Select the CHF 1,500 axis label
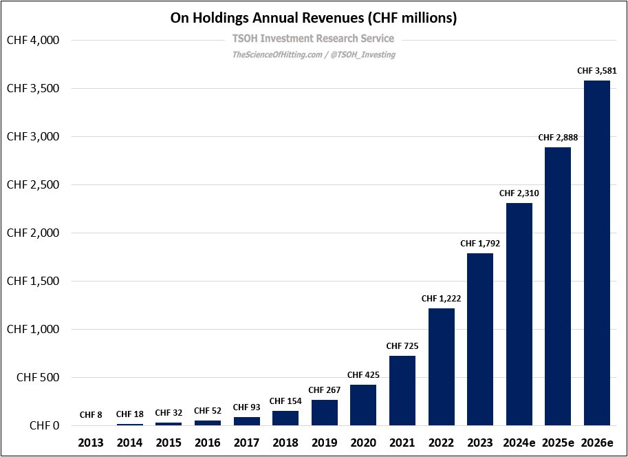The width and height of the screenshot is (628, 457). [33, 281]
